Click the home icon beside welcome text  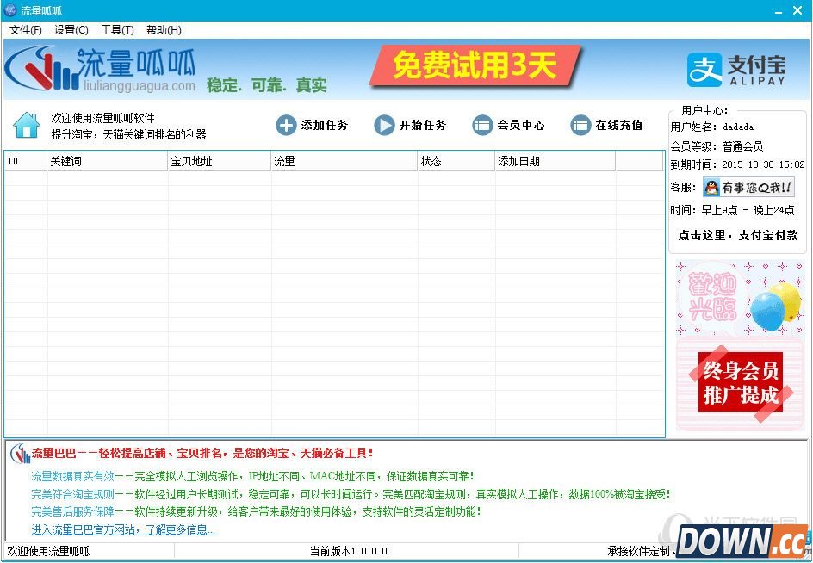(27, 126)
